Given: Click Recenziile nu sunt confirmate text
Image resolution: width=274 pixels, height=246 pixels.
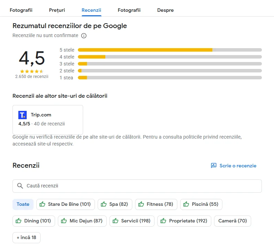Looking at the screenshot, I should tap(45, 35).
